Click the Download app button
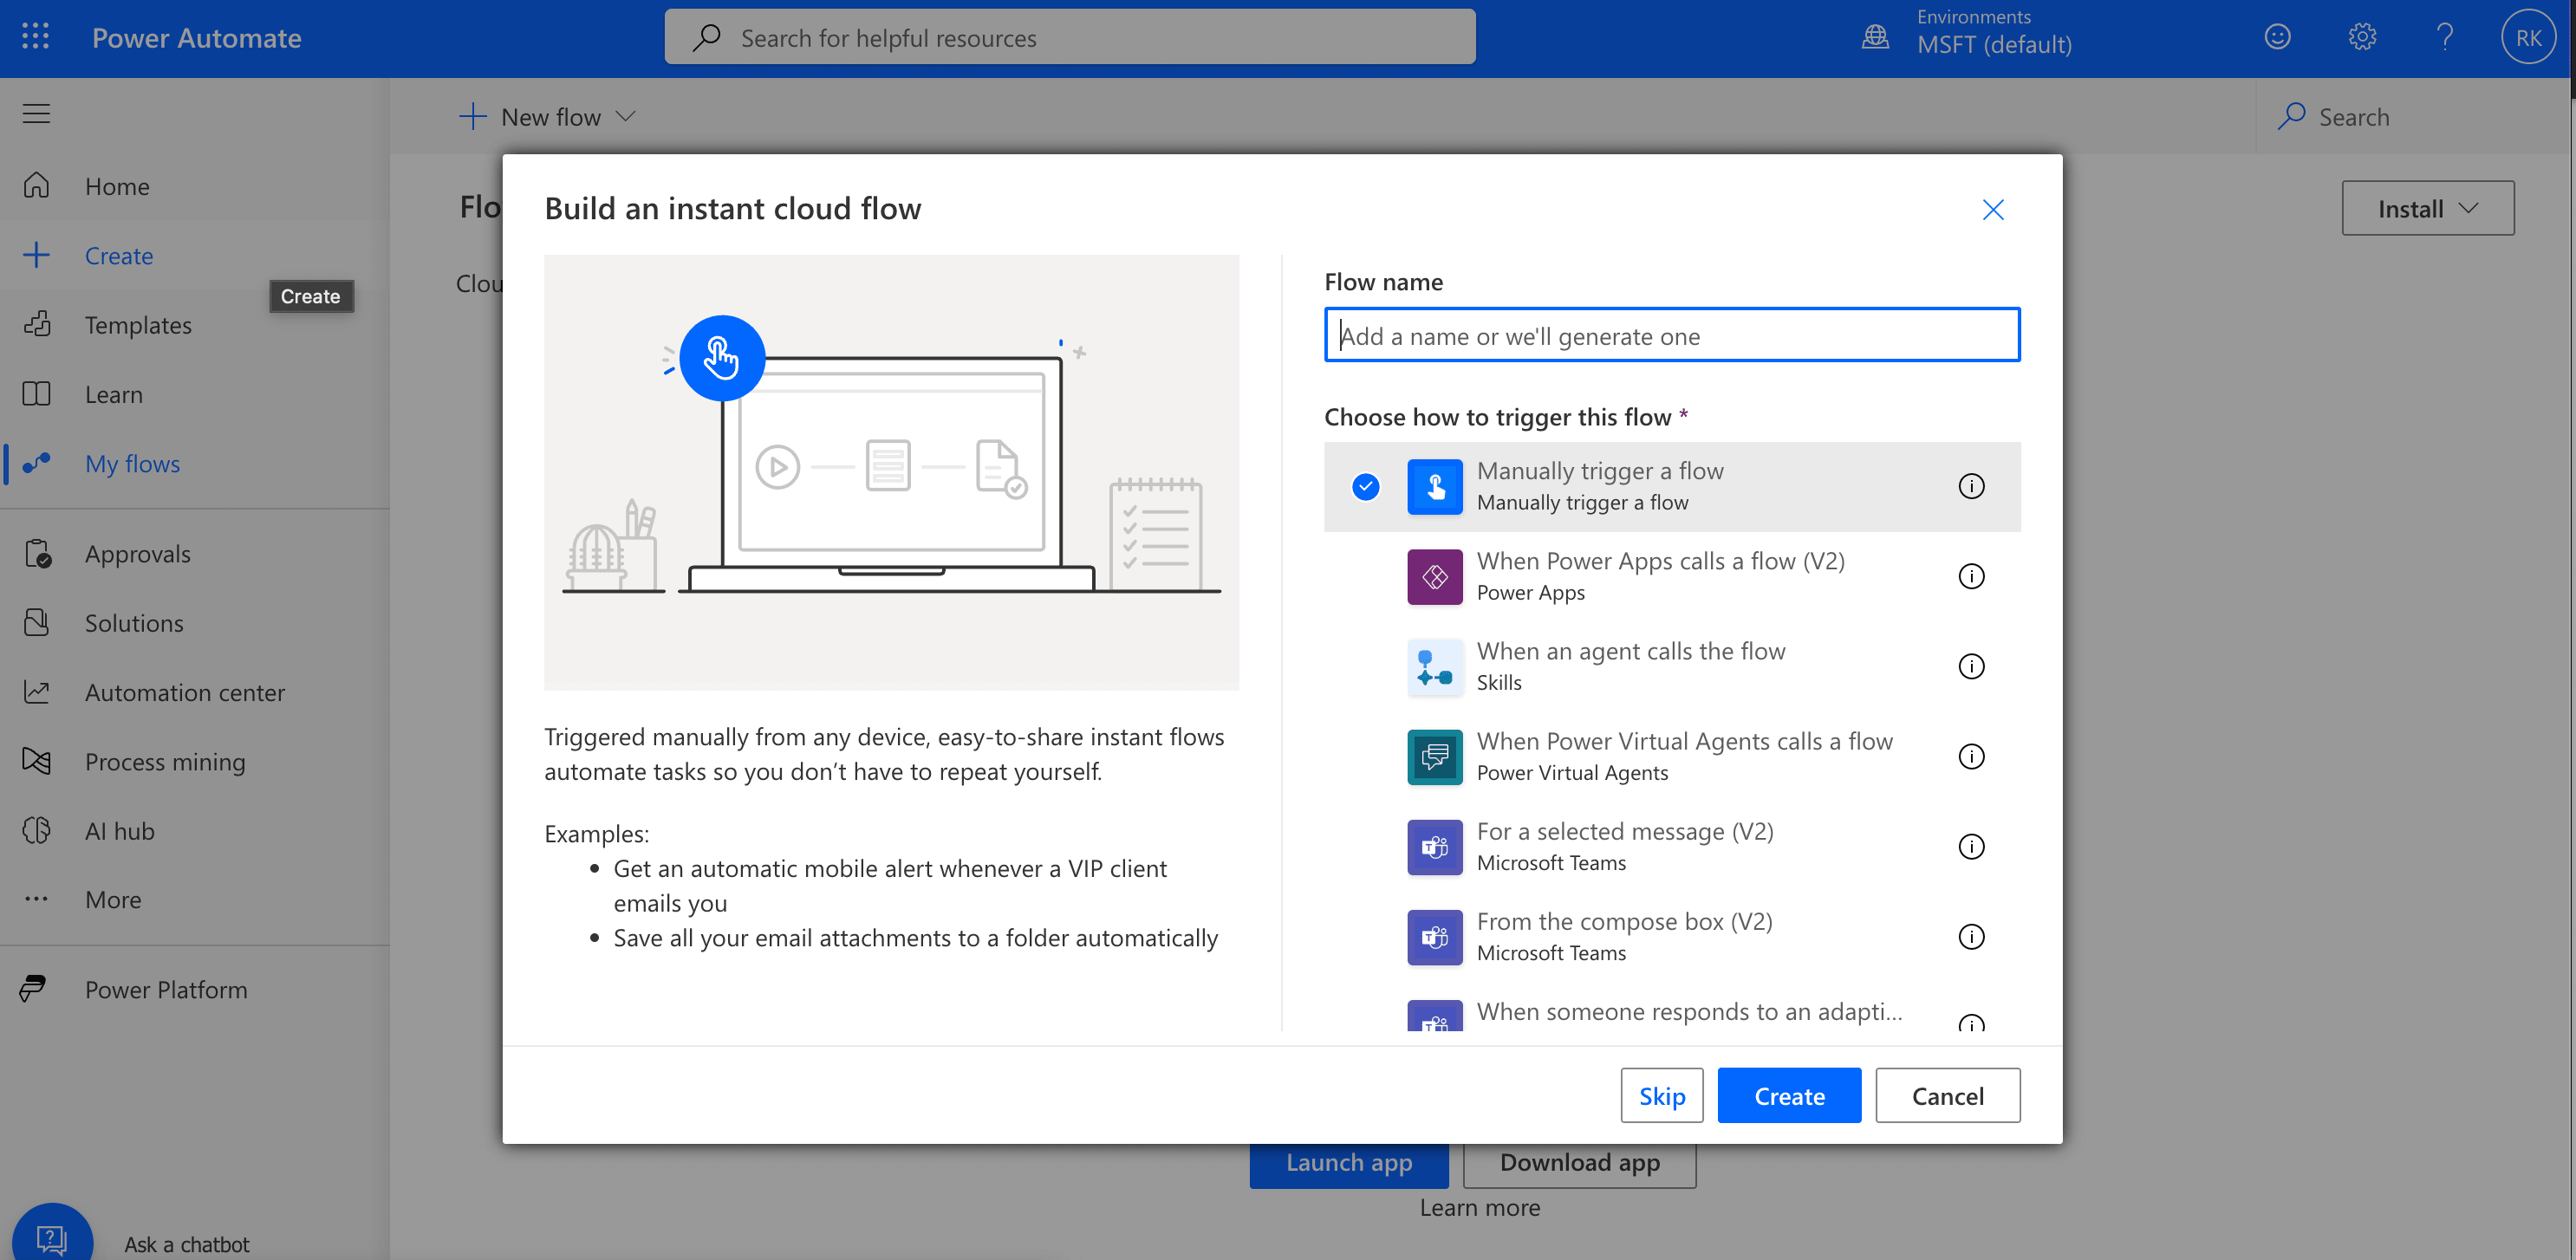 1579,1164
